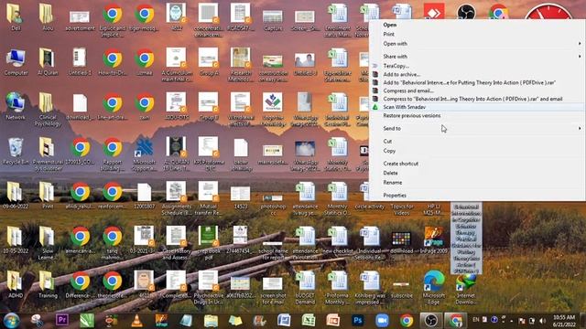Expand the Share with submenu arrow
This screenshot has height=329, width=586.
coord(580,57)
